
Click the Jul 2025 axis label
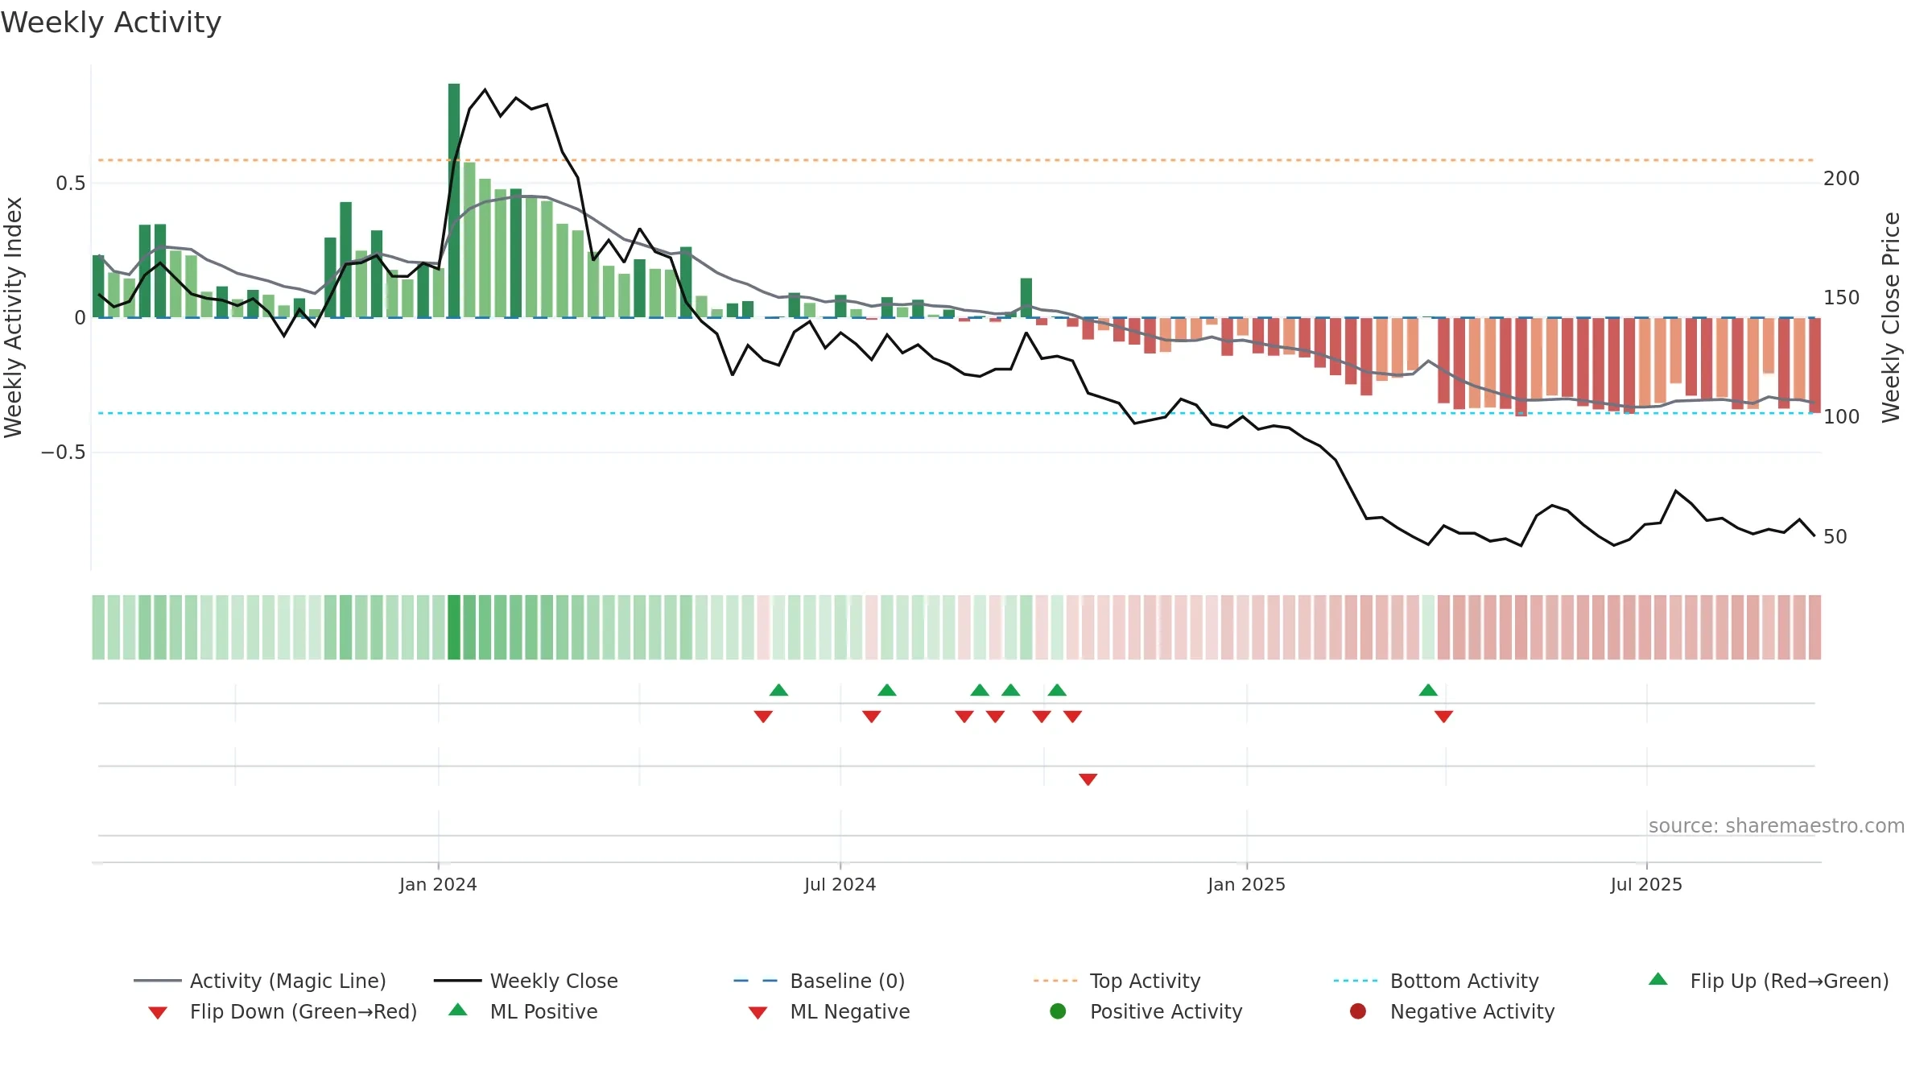pos(1646,884)
